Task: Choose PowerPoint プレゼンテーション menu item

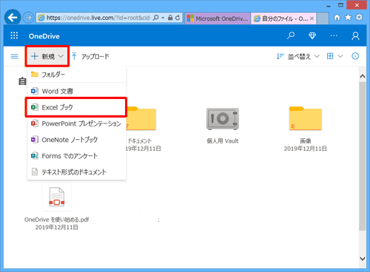Action: point(77,123)
